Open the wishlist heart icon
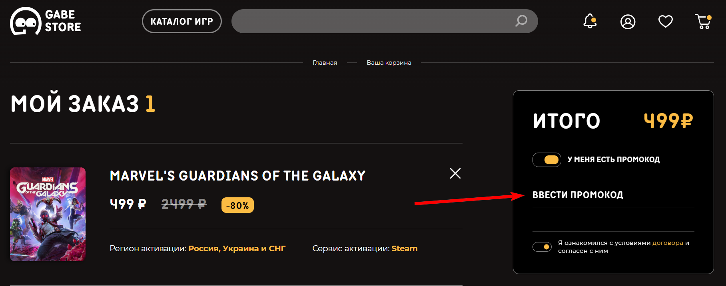Image resolution: width=726 pixels, height=286 pixels. [666, 21]
